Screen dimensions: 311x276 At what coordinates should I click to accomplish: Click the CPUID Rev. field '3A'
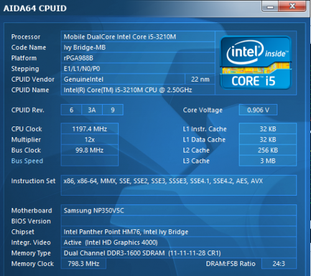click(x=92, y=110)
